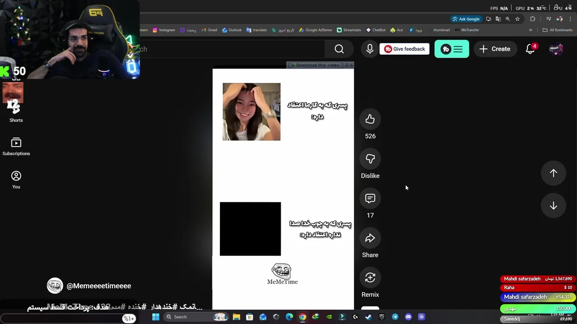Open File Explorer from taskbar
The width and height of the screenshot is (577, 324).
pyautogui.click(x=237, y=317)
